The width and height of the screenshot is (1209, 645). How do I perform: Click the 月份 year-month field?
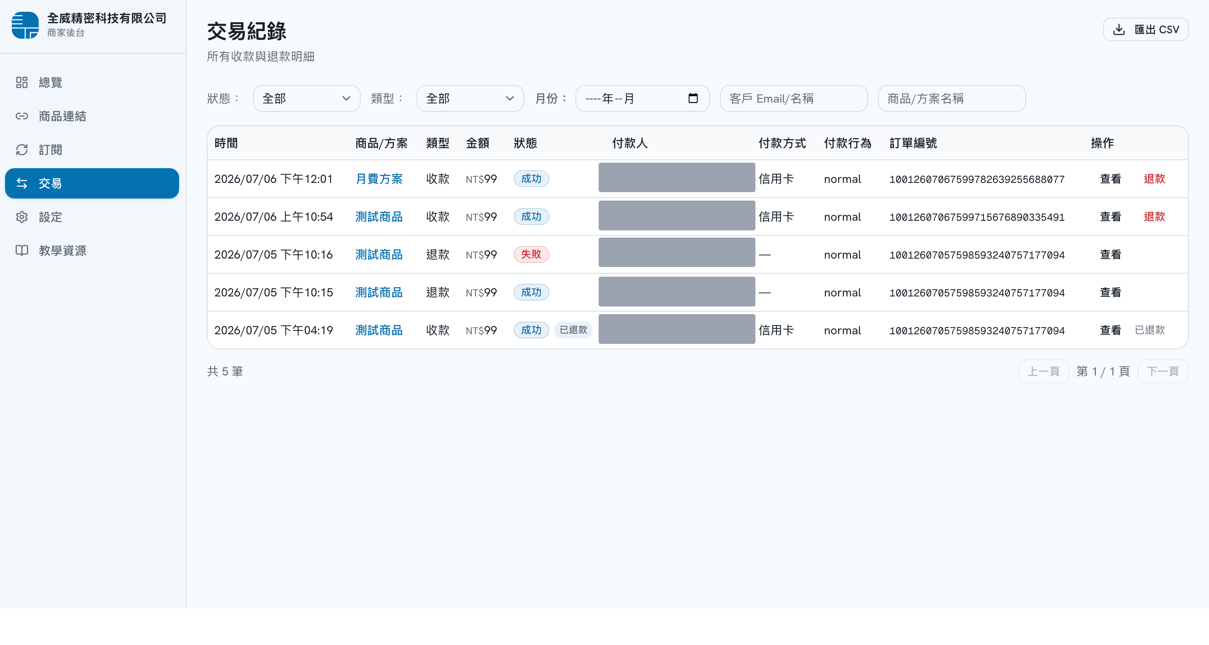point(642,98)
